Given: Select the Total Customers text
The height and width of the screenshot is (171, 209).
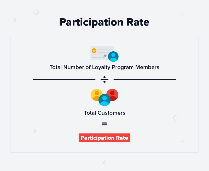Looking at the screenshot, I should click(104, 113).
